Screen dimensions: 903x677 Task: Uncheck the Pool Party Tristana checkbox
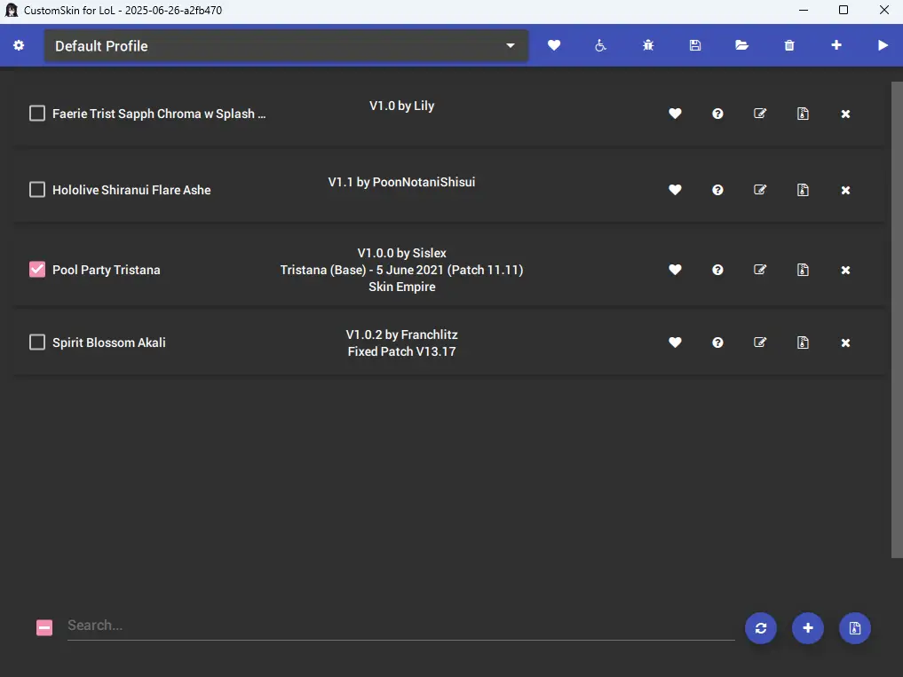click(x=37, y=270)
